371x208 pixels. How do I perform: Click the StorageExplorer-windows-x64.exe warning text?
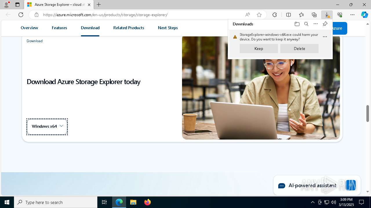279,37
